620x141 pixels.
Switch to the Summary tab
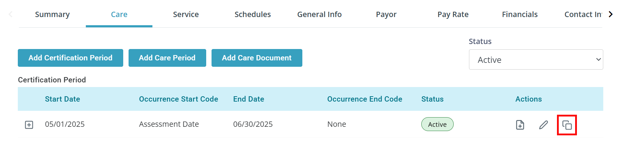click(x=52, y=15)
